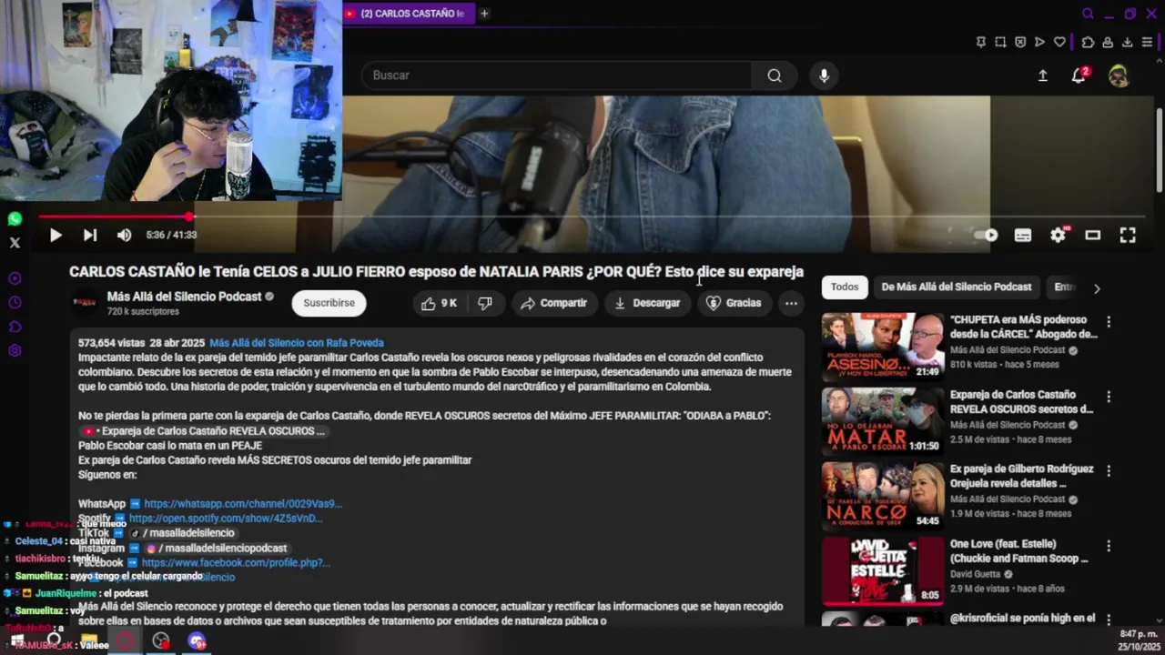The width and height of the screenshot is (1165, 655).
Task: Open the ad blocker shield icon
Action: [x=1020, y=42]
